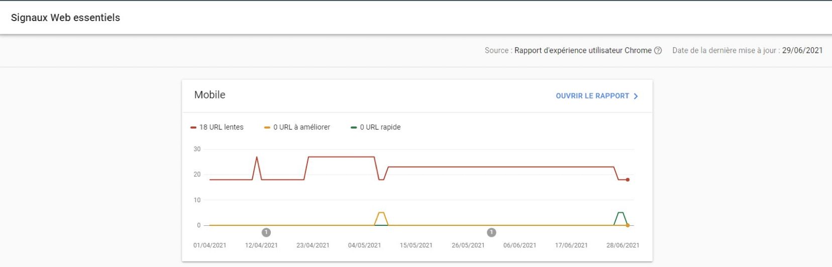Click the help icon beside Chrome report source

658,51
